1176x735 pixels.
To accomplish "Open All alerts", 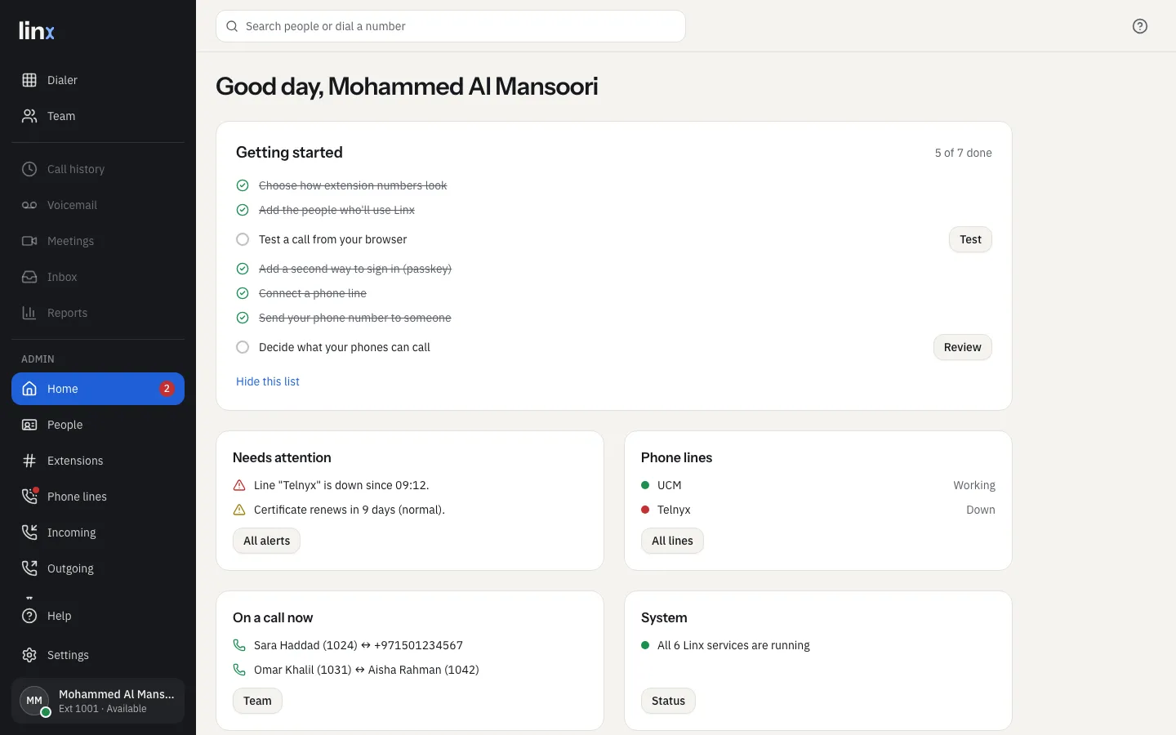I will 266,541.
